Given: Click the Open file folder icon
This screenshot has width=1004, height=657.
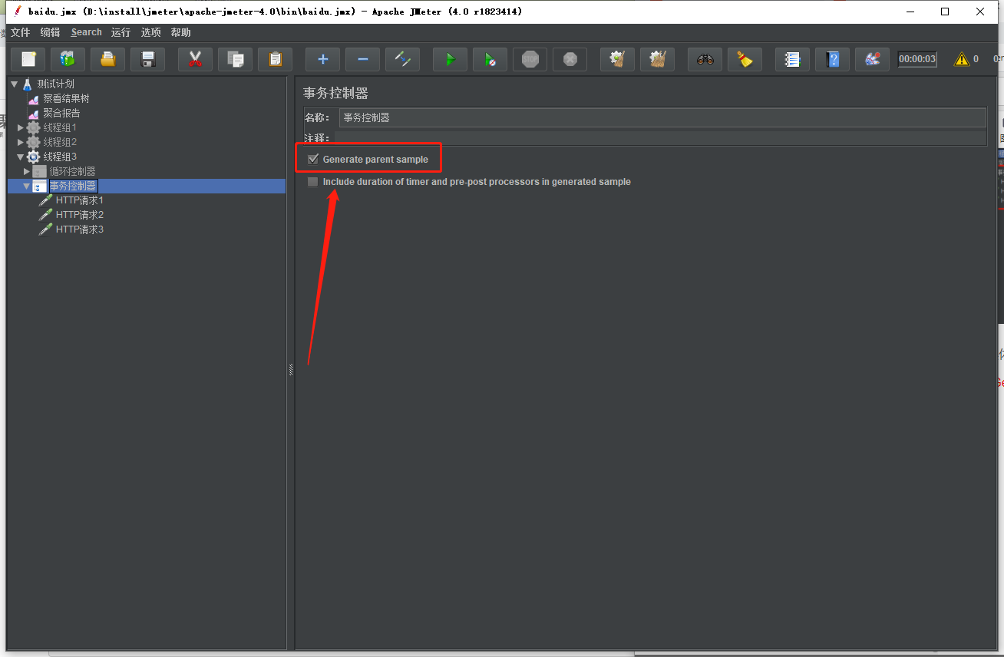Looking at the screenshot, I should click(108, 59).
